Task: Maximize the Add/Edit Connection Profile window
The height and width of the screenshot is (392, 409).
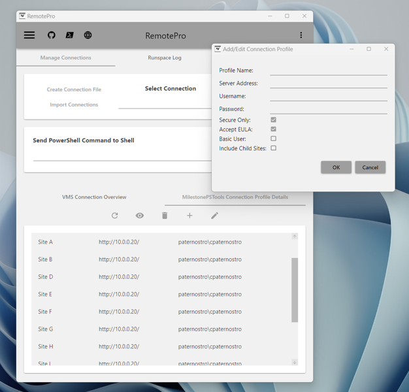Action: tap(369, 49)
